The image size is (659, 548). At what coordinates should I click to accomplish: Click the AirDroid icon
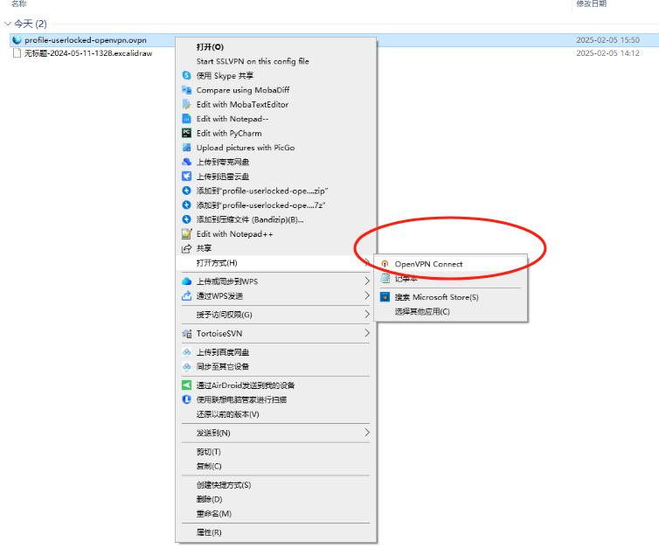(x=187, y=385)
